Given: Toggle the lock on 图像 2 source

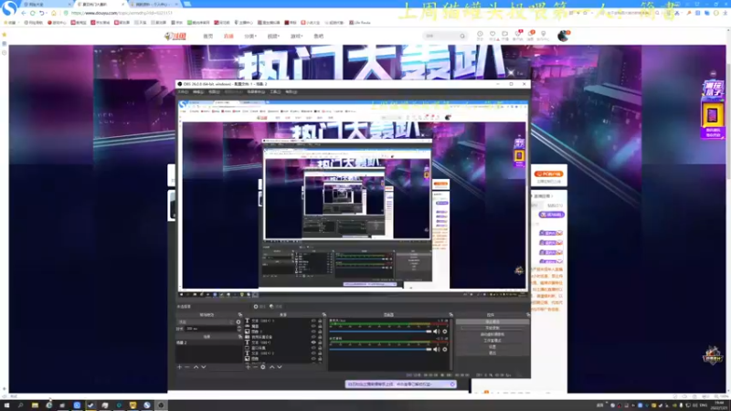Looking at the screenshot, I should [x=320, y=332].
